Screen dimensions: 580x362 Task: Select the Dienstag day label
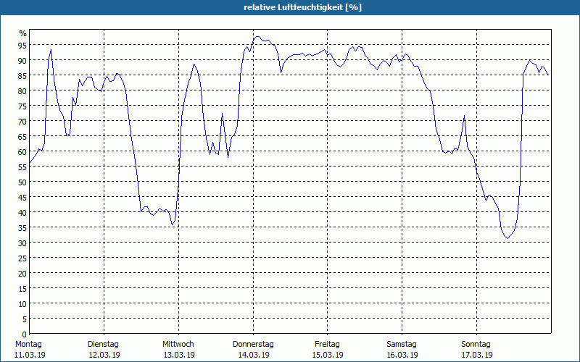[x=103, y=345]
